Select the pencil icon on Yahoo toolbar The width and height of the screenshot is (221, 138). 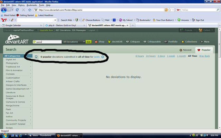(x=12, y=20)
